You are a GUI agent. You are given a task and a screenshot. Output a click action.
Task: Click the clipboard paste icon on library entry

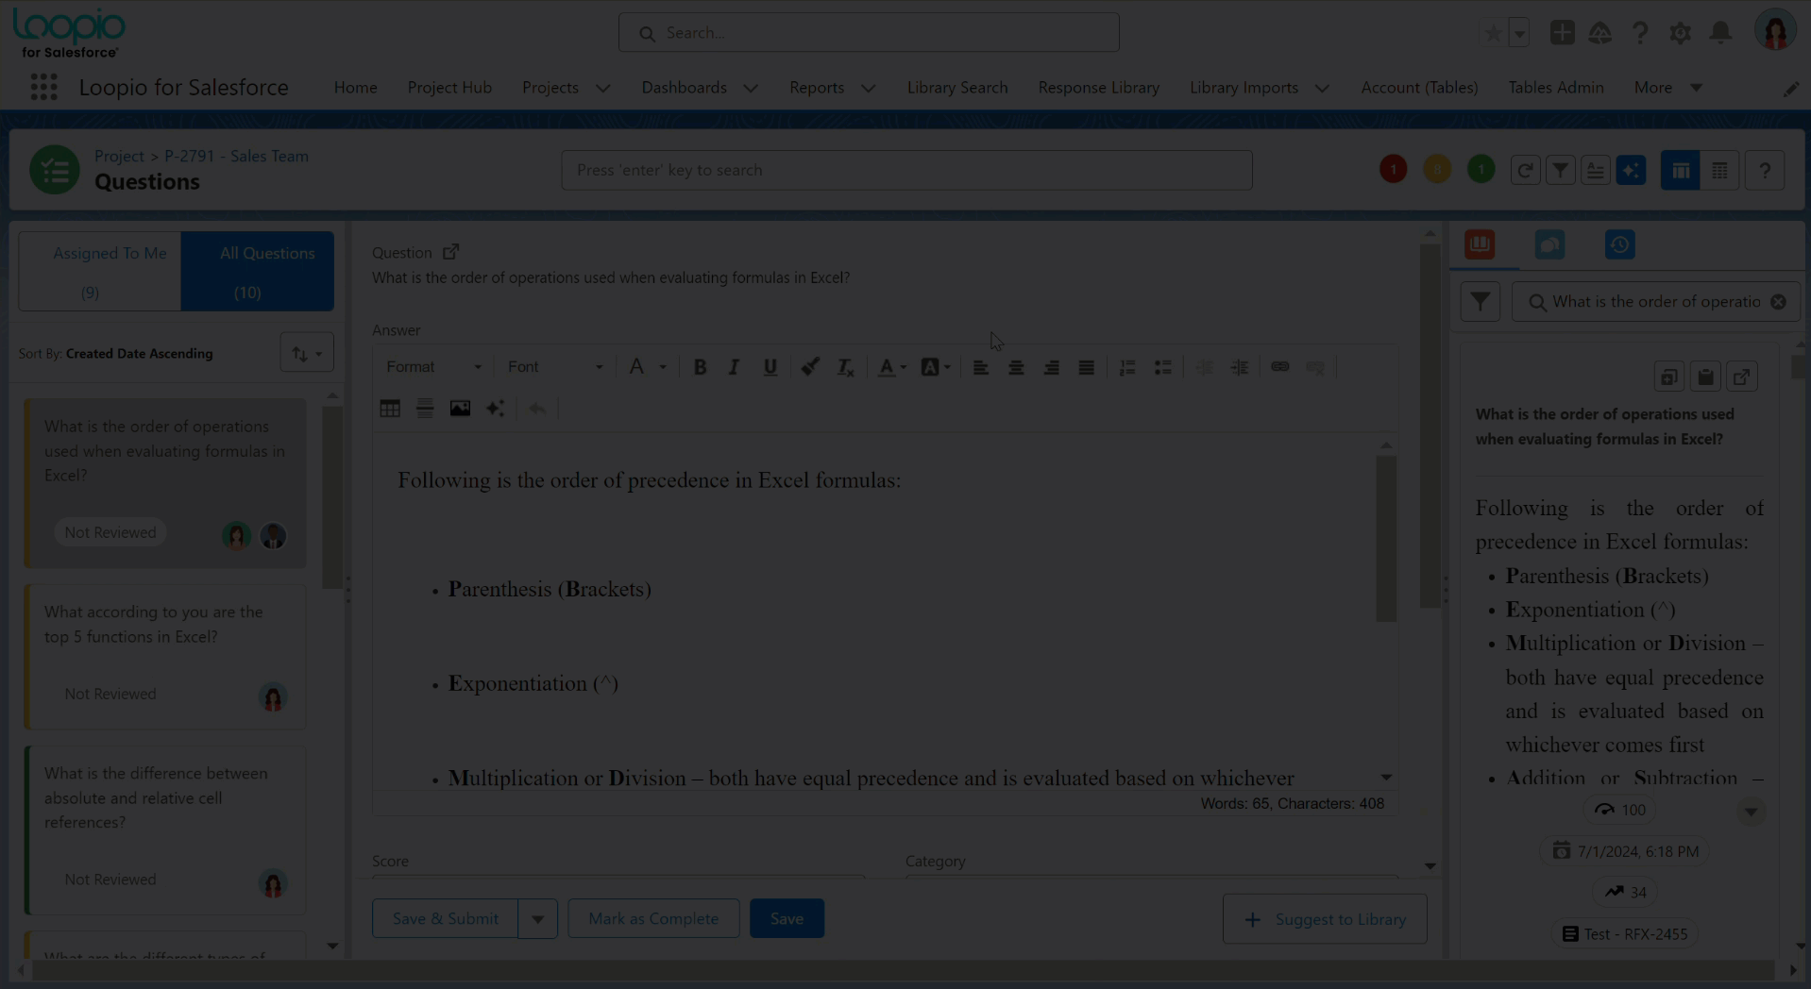tap(1705, 377)
